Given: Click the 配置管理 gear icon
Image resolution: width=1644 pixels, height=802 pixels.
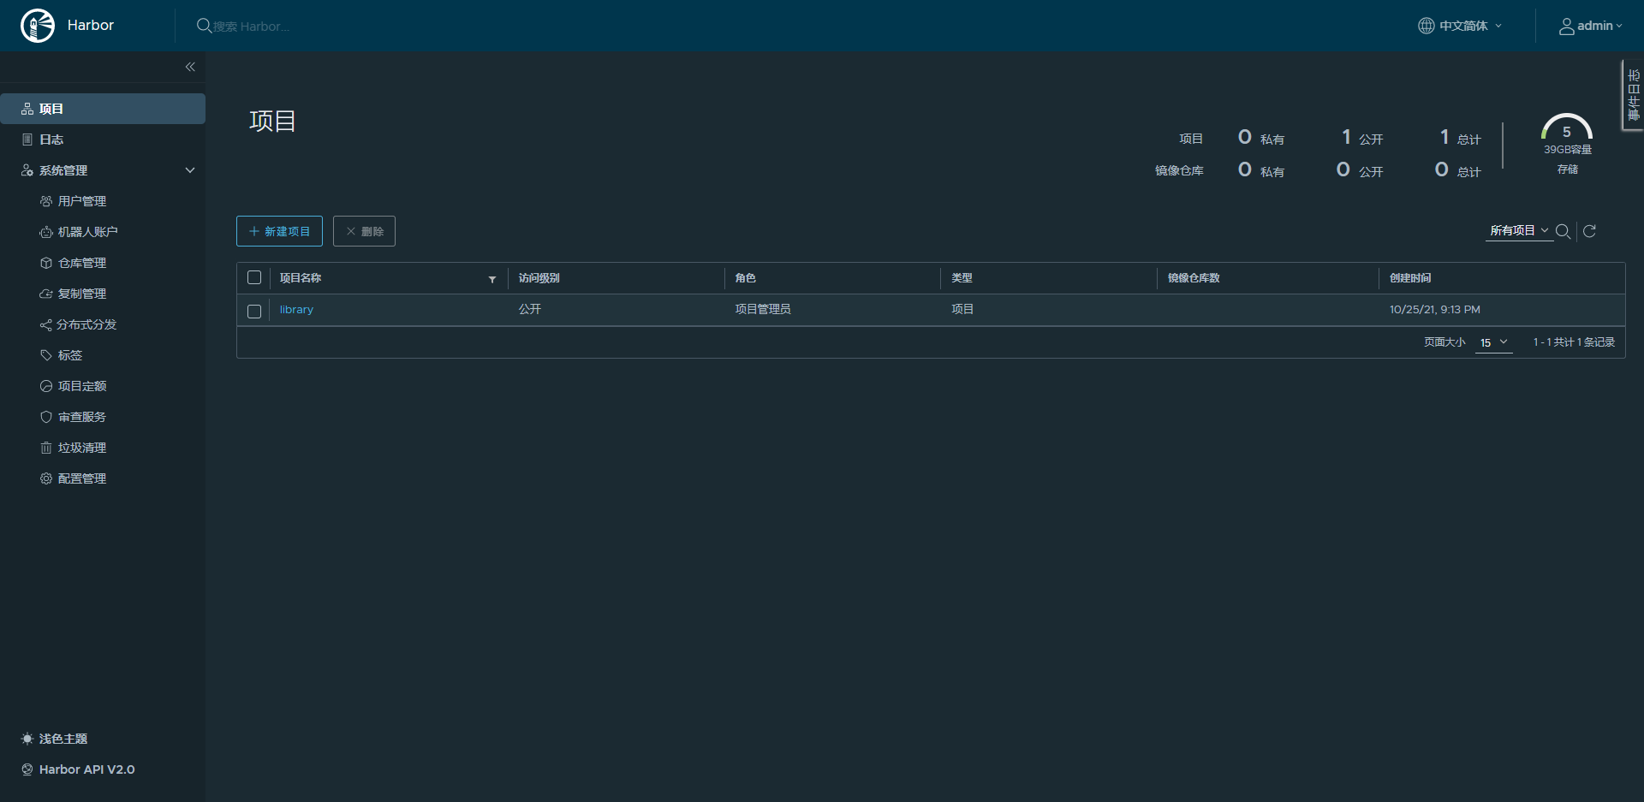Looking at the screenshot, I should (46, 478).
